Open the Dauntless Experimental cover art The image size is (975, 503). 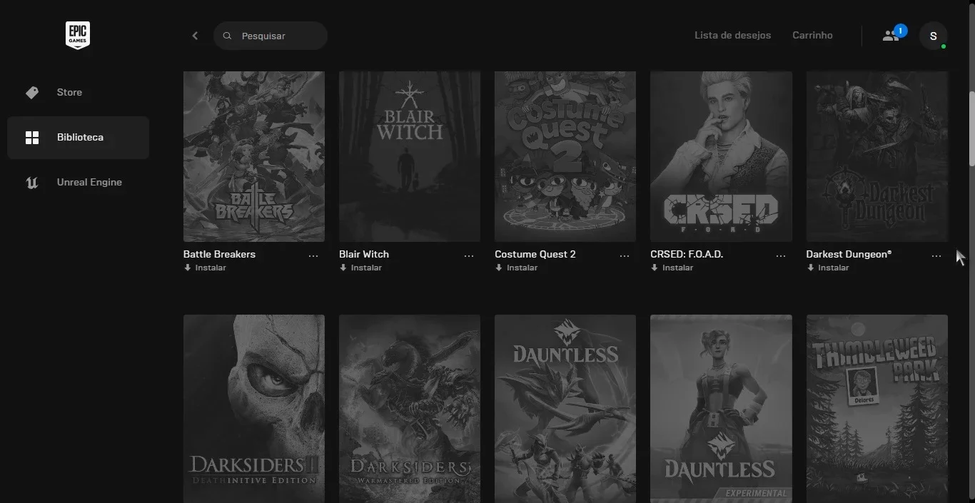click(x=721, y=409)
